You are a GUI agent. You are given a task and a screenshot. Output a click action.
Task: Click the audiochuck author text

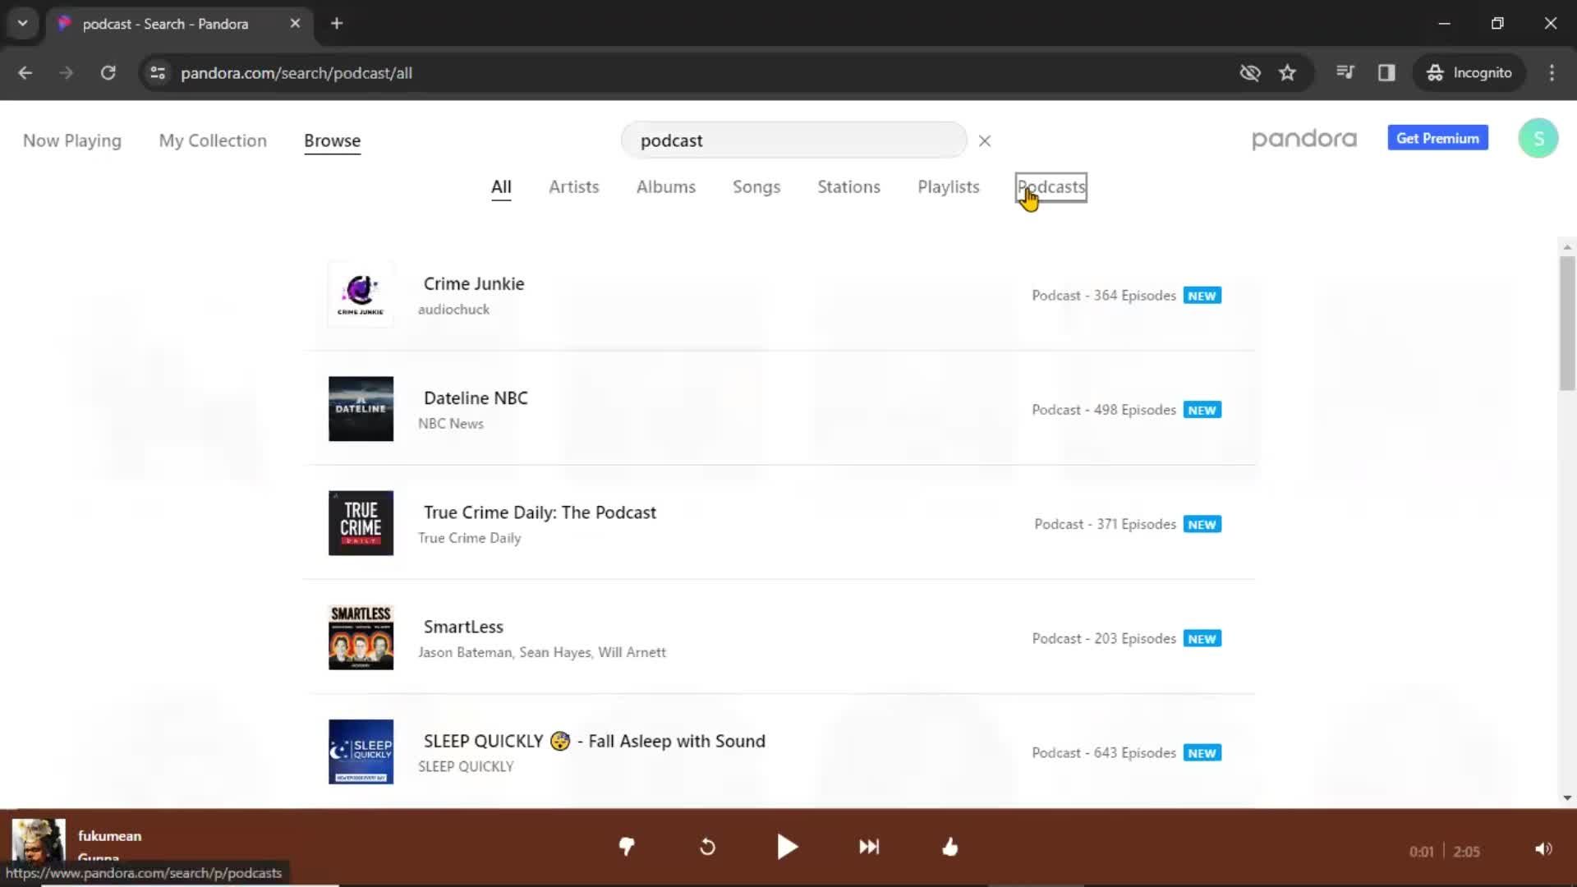pos(453,310)
